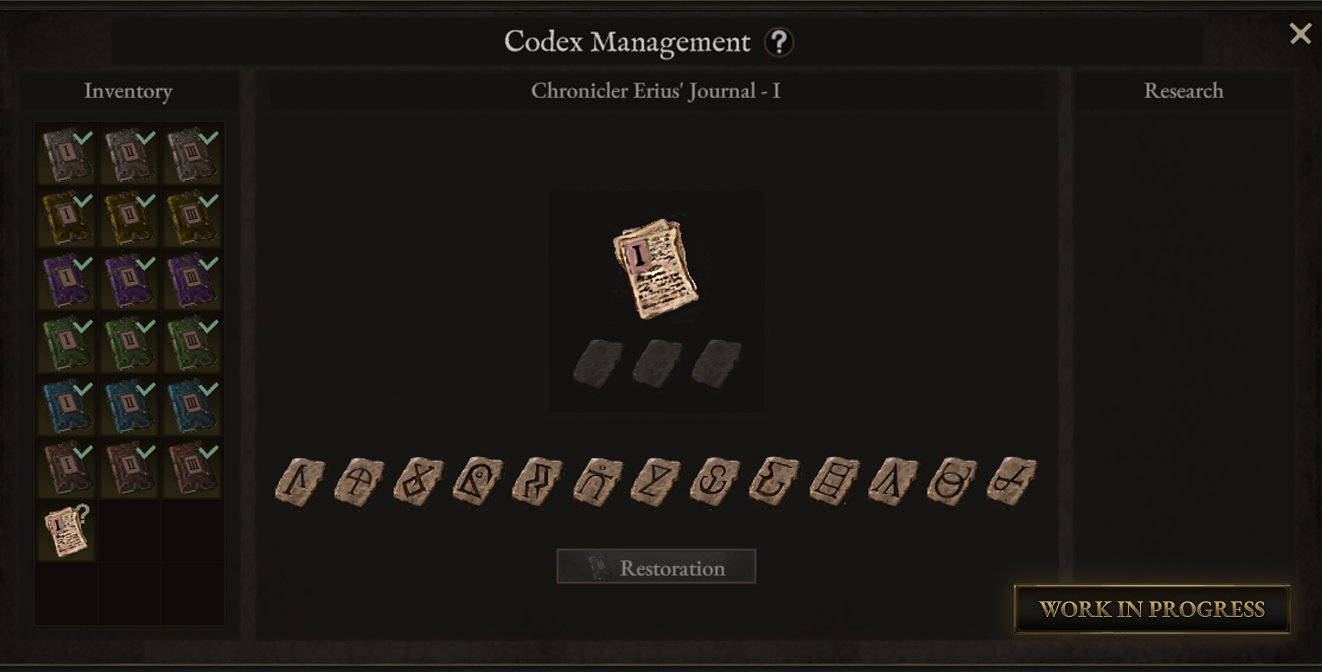The width and height of the screenshot is (1322, 672).
Task: Choose the Z-shaped rune tablet
Action: (x=656, y=481)
